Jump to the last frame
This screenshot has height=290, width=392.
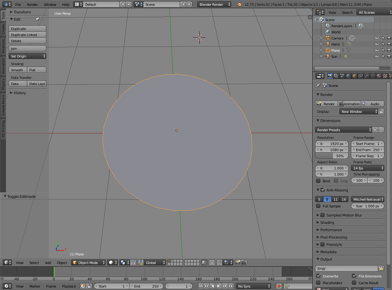coord(231,286)
